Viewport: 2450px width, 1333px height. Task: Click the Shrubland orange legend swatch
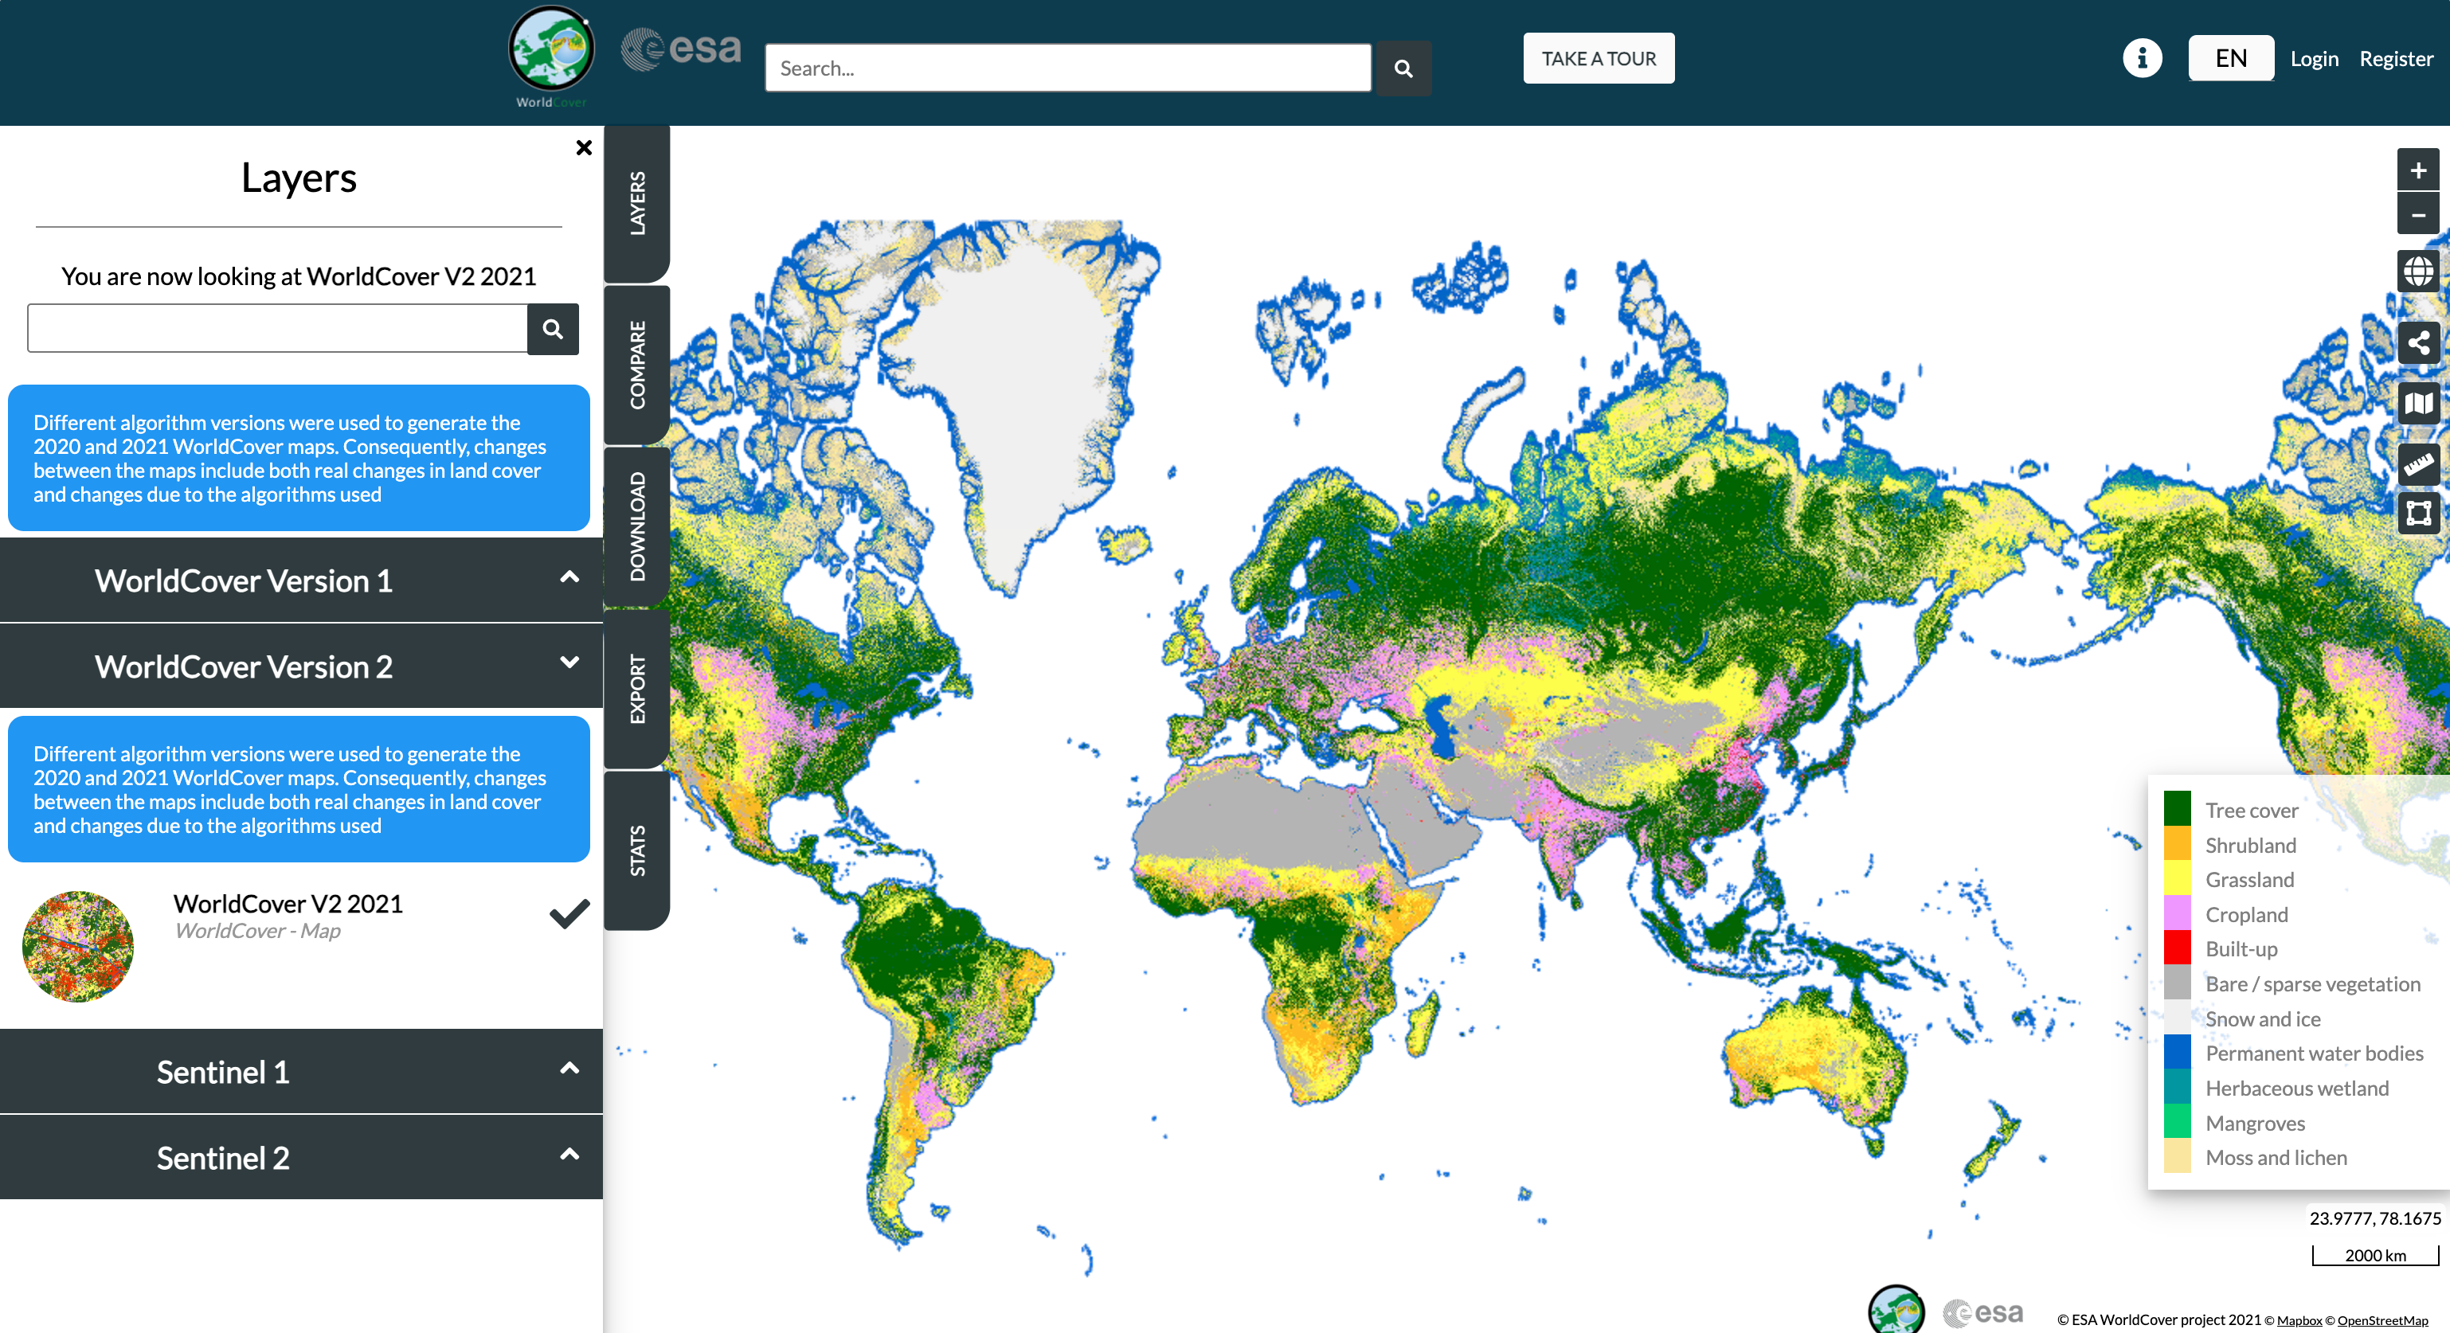pyautogui.click(x=2177, y=844)
